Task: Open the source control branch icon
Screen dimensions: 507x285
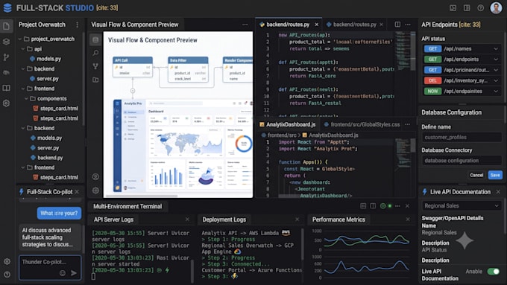Action: [x=7, y=57]
